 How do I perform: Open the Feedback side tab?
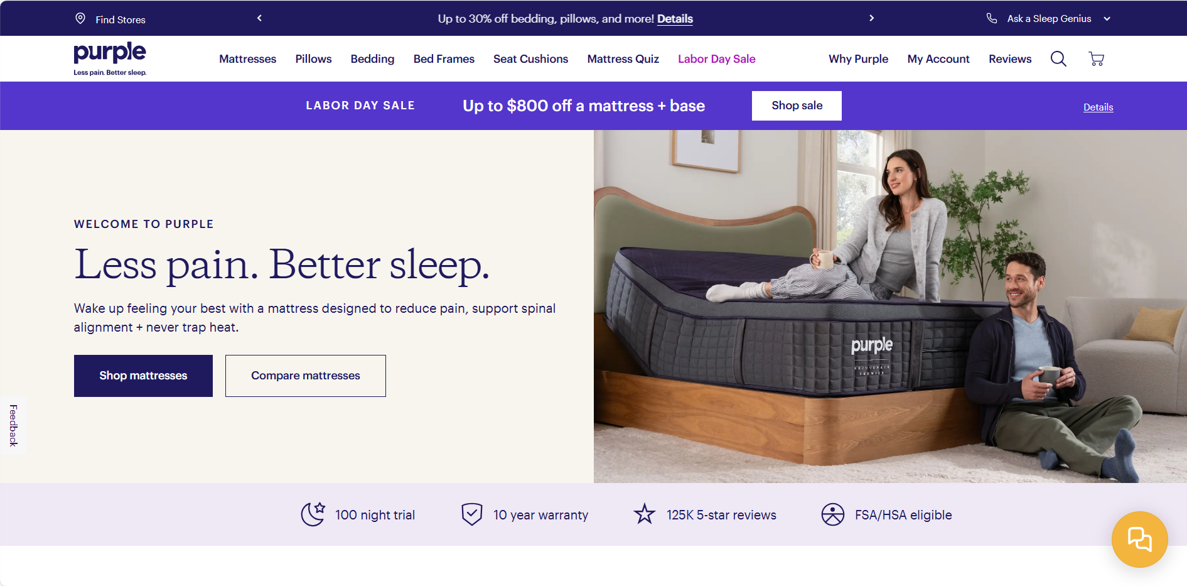(13, 425)
